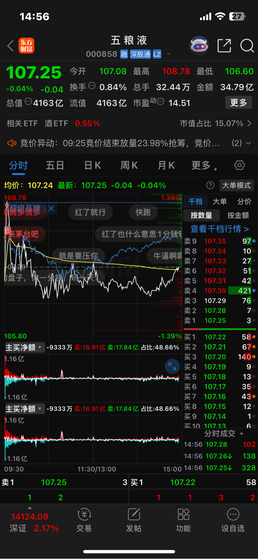258x559 pixels.
Task: Tap the 竞价异动 speaker icon
Action: click(12, 143)
